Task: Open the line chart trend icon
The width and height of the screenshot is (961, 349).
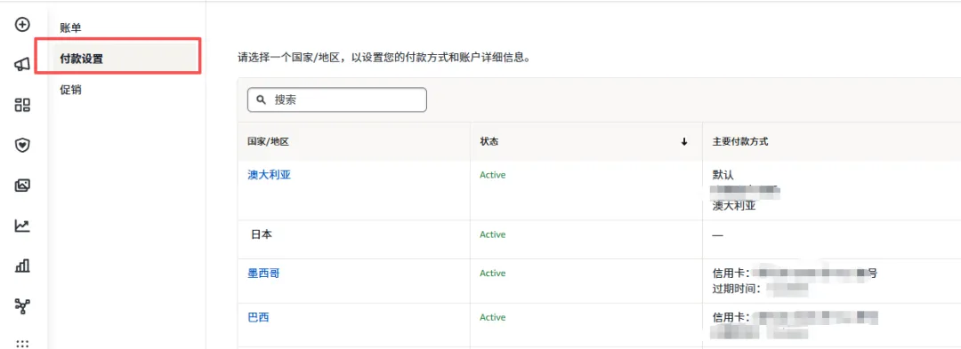Action: [x=22, y=226]
